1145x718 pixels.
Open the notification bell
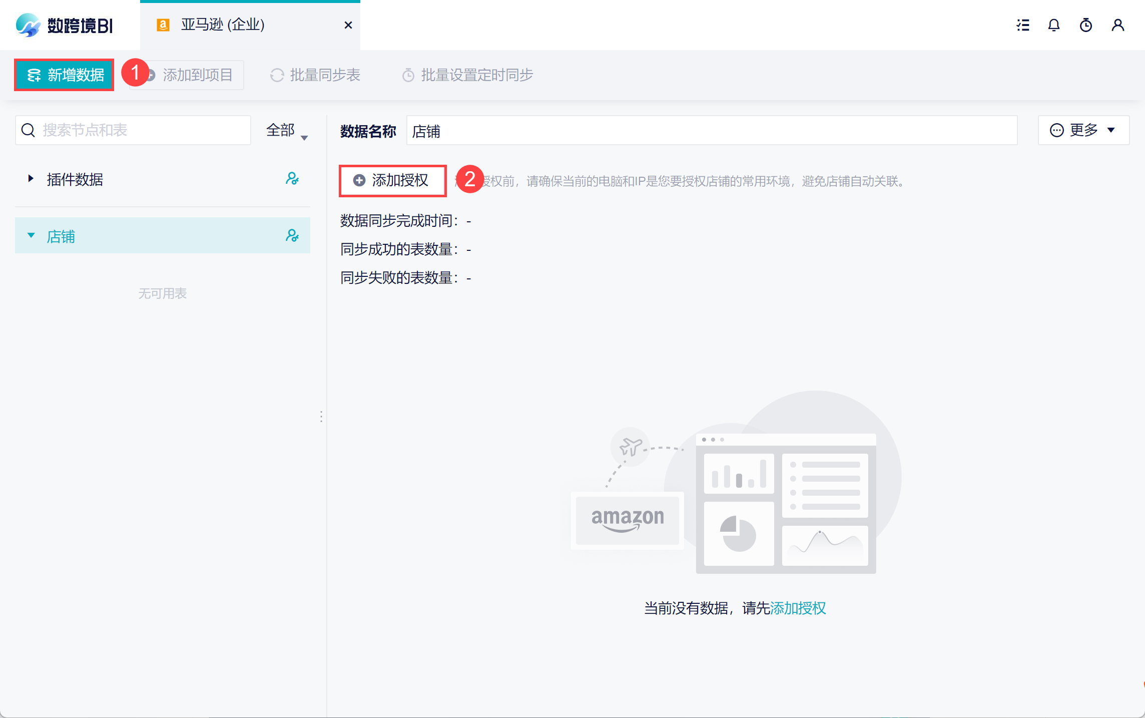click(1054, 25)
